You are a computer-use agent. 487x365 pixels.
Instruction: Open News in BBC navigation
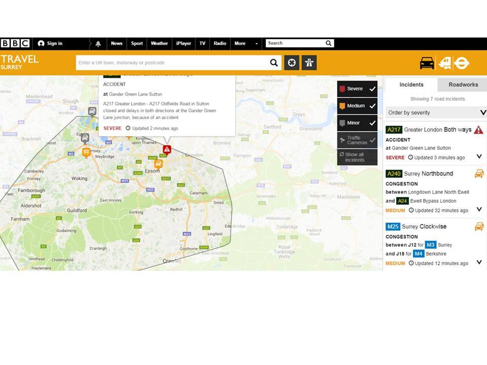tap(117, 44)
